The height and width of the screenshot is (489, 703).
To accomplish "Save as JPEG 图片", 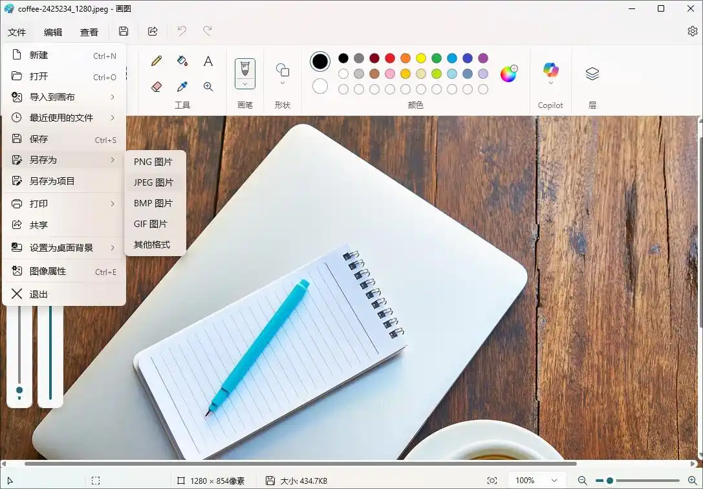I will point(155,182).
